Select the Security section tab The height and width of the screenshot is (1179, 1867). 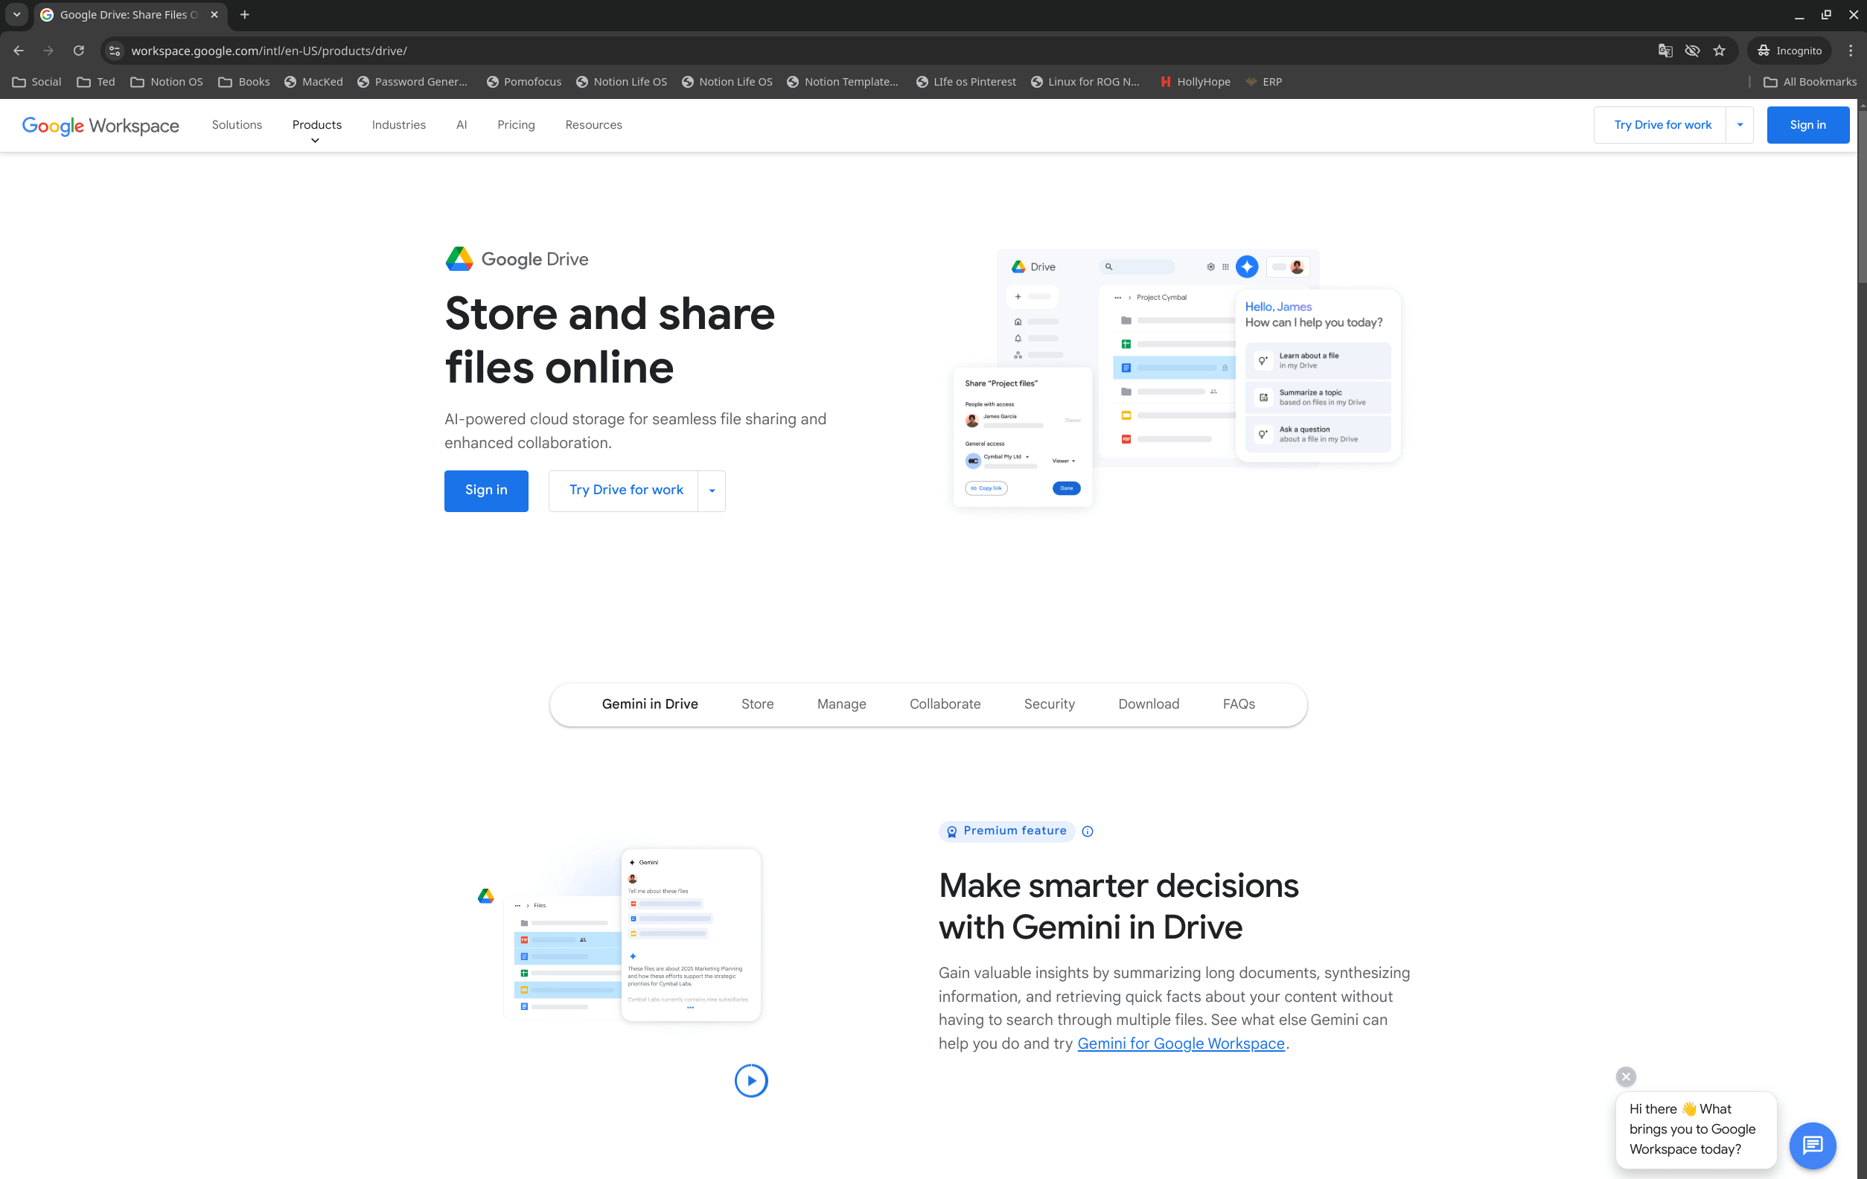coord(1049,704)
